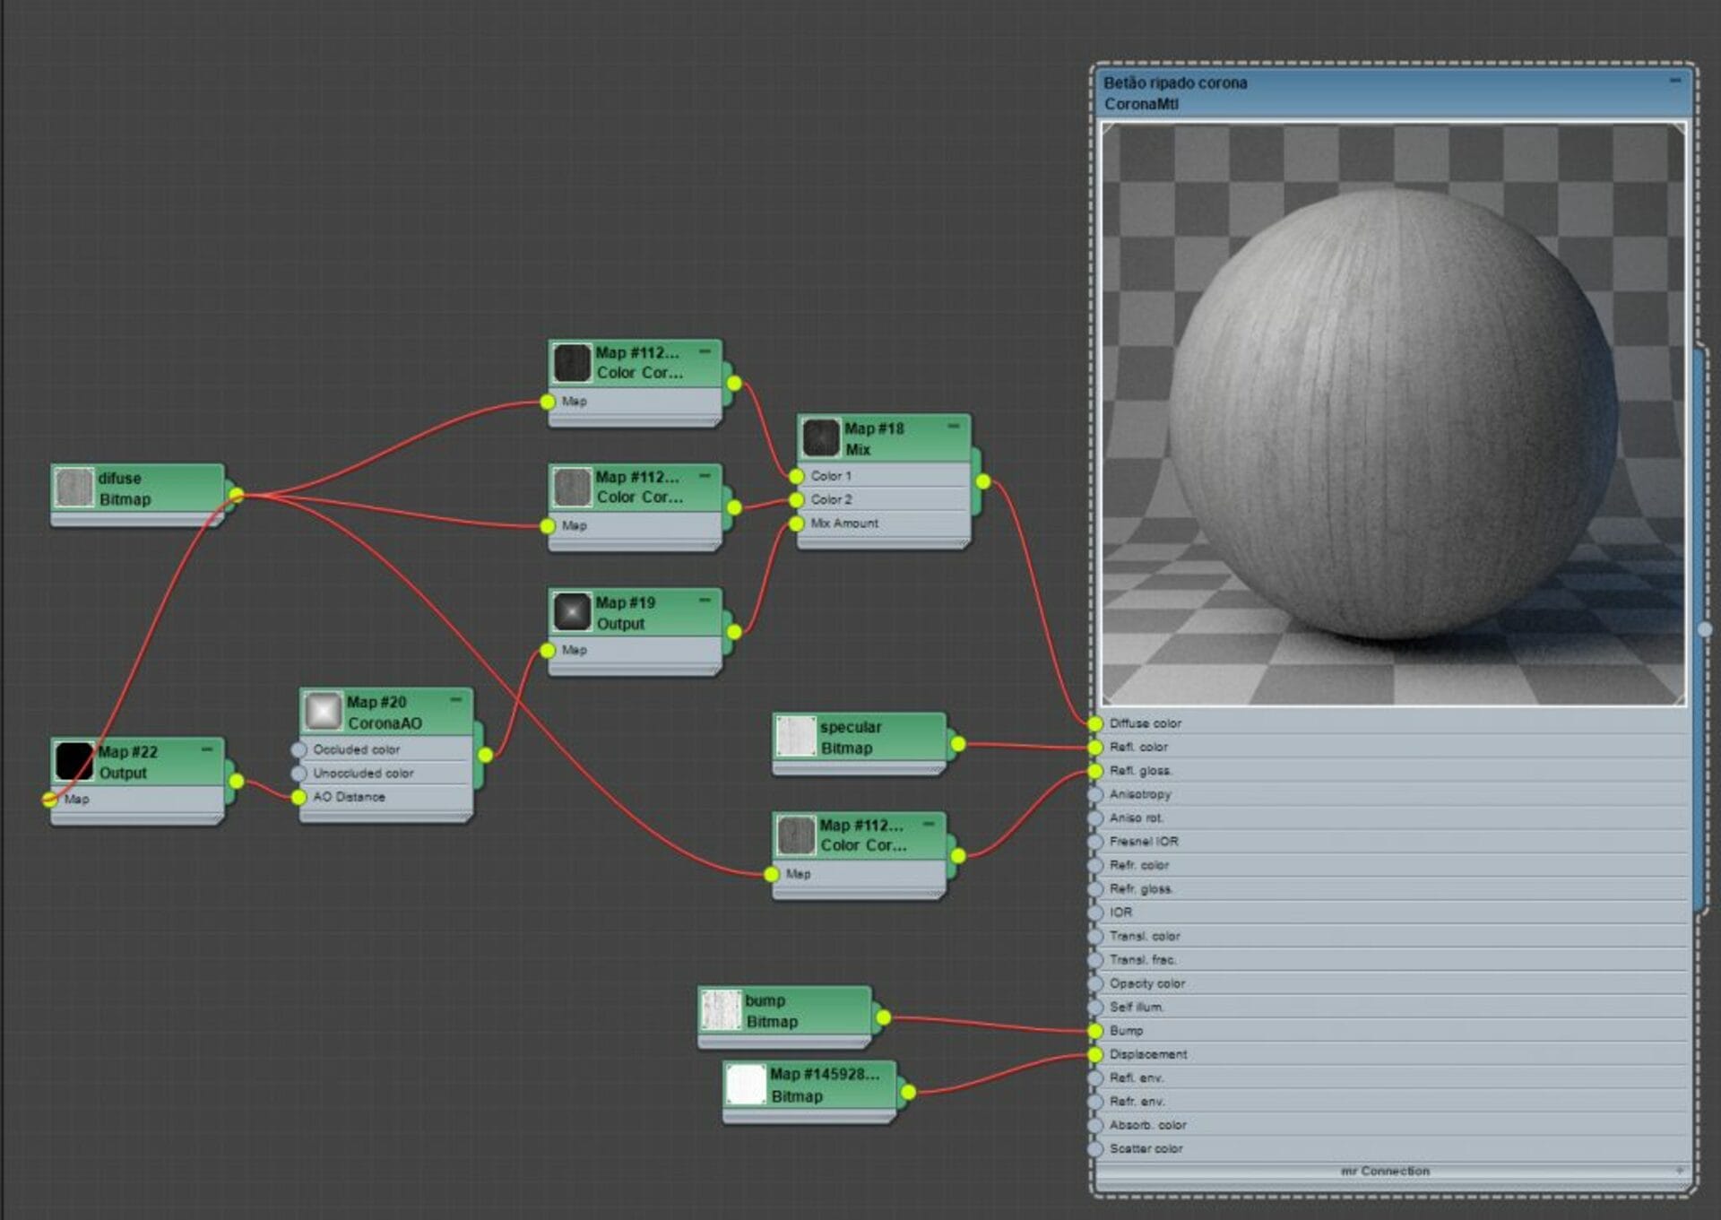Collapse the Map #20 CoronaAO node

point(455,699)
